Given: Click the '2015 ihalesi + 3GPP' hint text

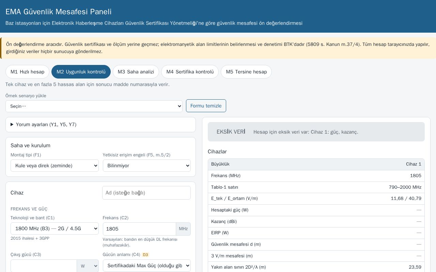Looking at the screenshot, I should coord(30,238).
